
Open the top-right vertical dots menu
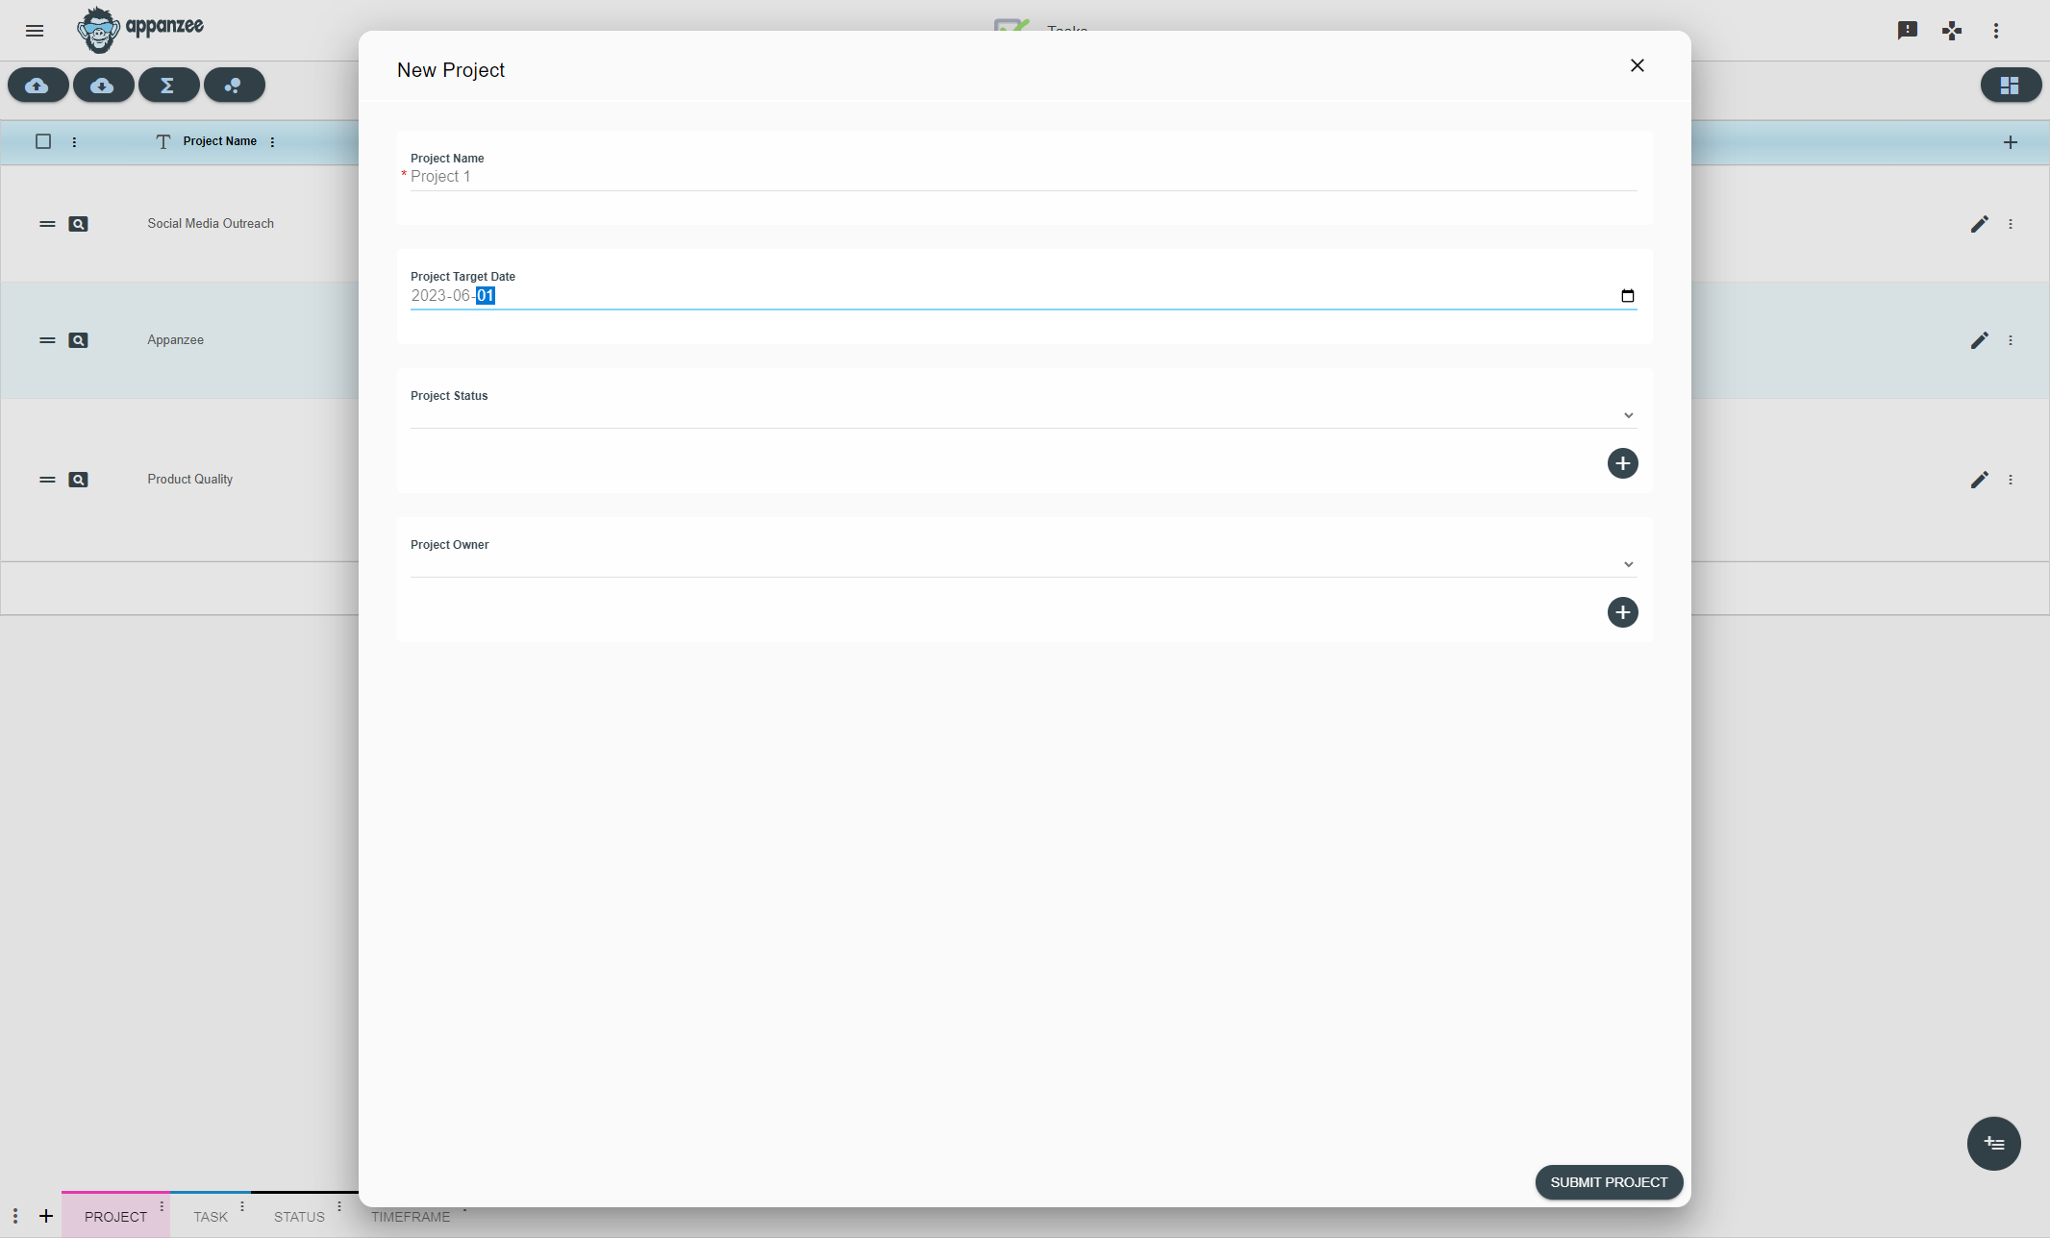point(1996,31)
